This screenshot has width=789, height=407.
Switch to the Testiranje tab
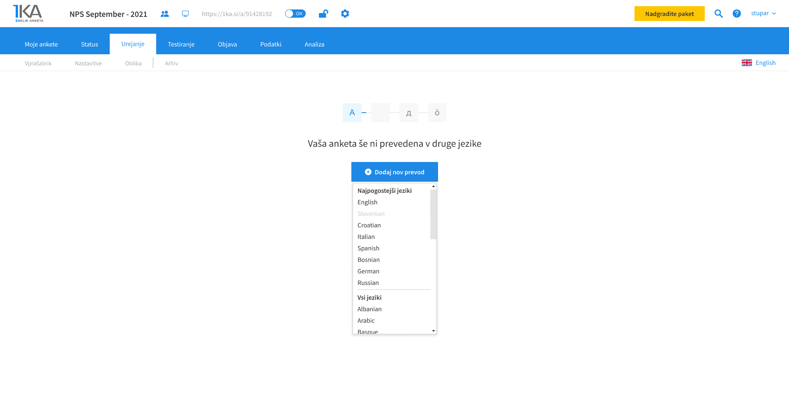point(181,44)
